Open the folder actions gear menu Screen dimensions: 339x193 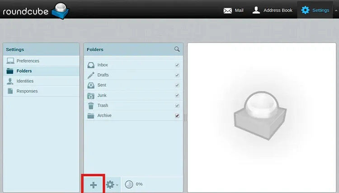[111, 184]
